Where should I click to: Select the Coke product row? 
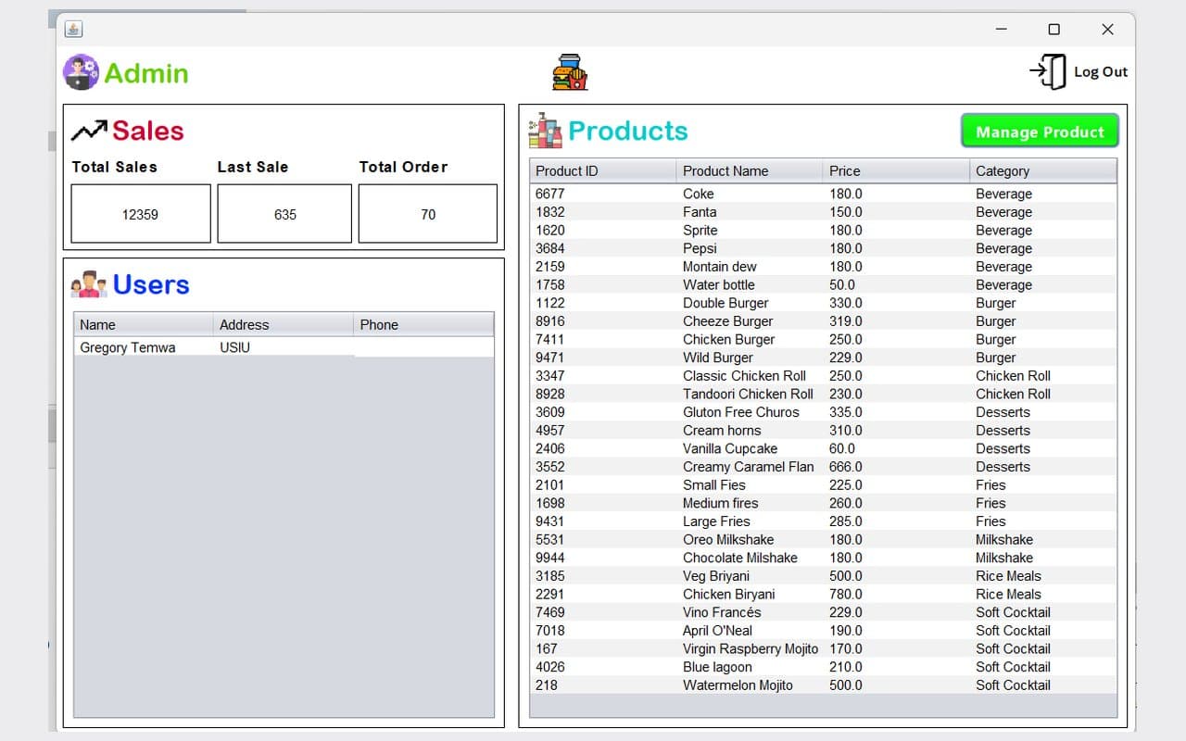tap(824, 194)
